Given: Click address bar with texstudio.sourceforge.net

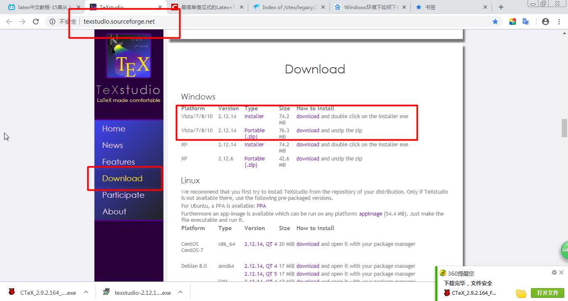Looking at the screenshot, I should coord(119,22).
